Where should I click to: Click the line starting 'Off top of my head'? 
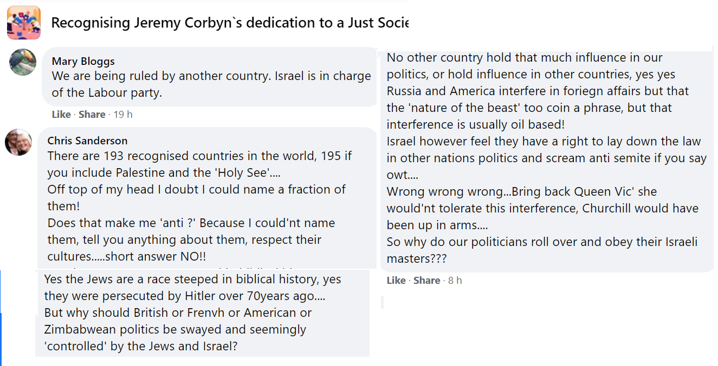[196, 190]
